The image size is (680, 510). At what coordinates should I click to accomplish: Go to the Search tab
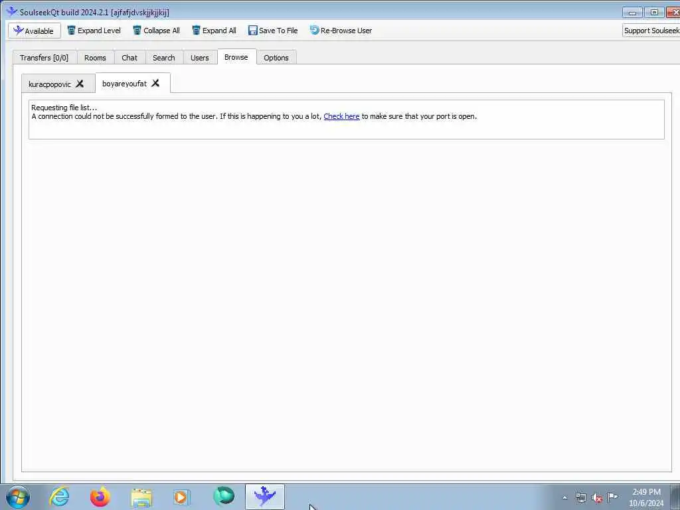click(x=164, y=58)
